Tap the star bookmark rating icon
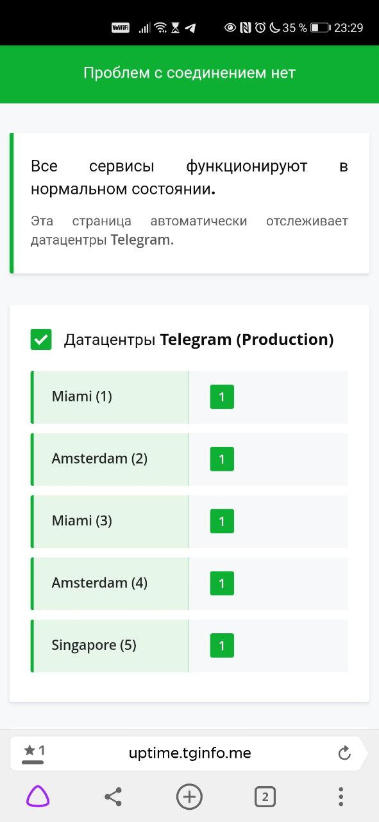The height and width of the screenshot is (822, 379). coord(34,751)
